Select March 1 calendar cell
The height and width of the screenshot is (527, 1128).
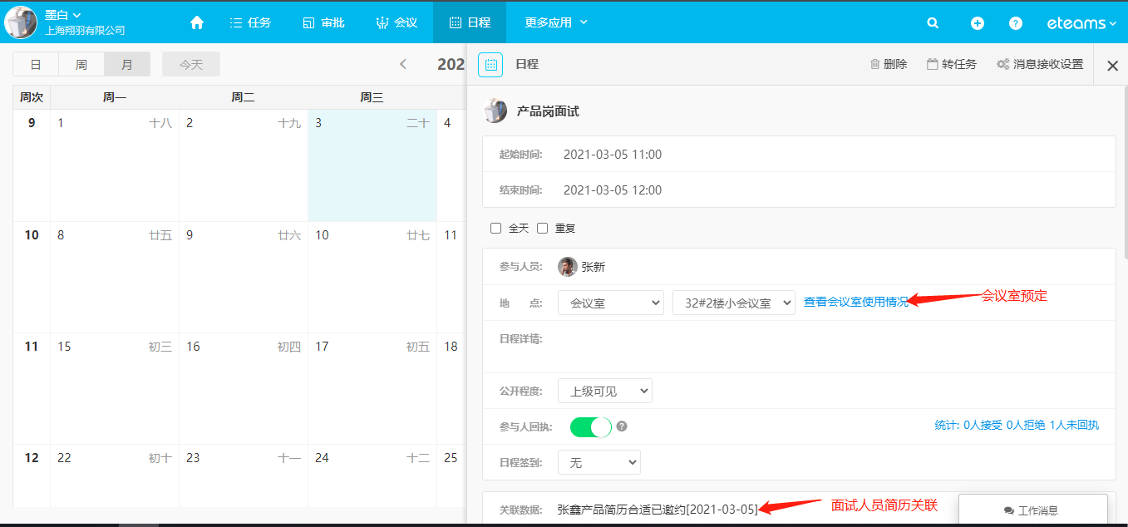[x=115, y=165]
